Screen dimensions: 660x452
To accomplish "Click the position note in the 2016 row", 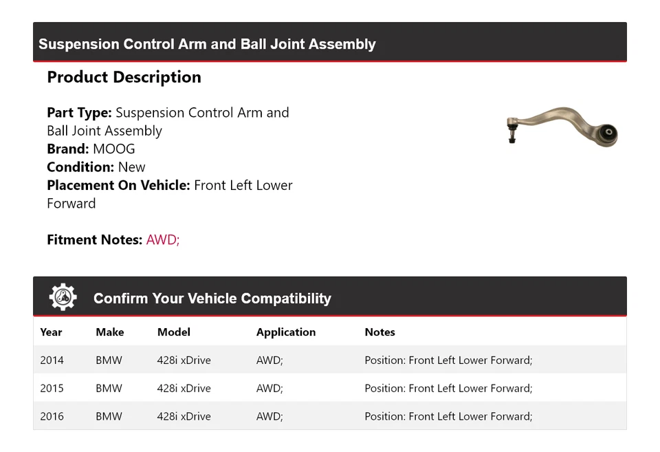I will [448, 417].
